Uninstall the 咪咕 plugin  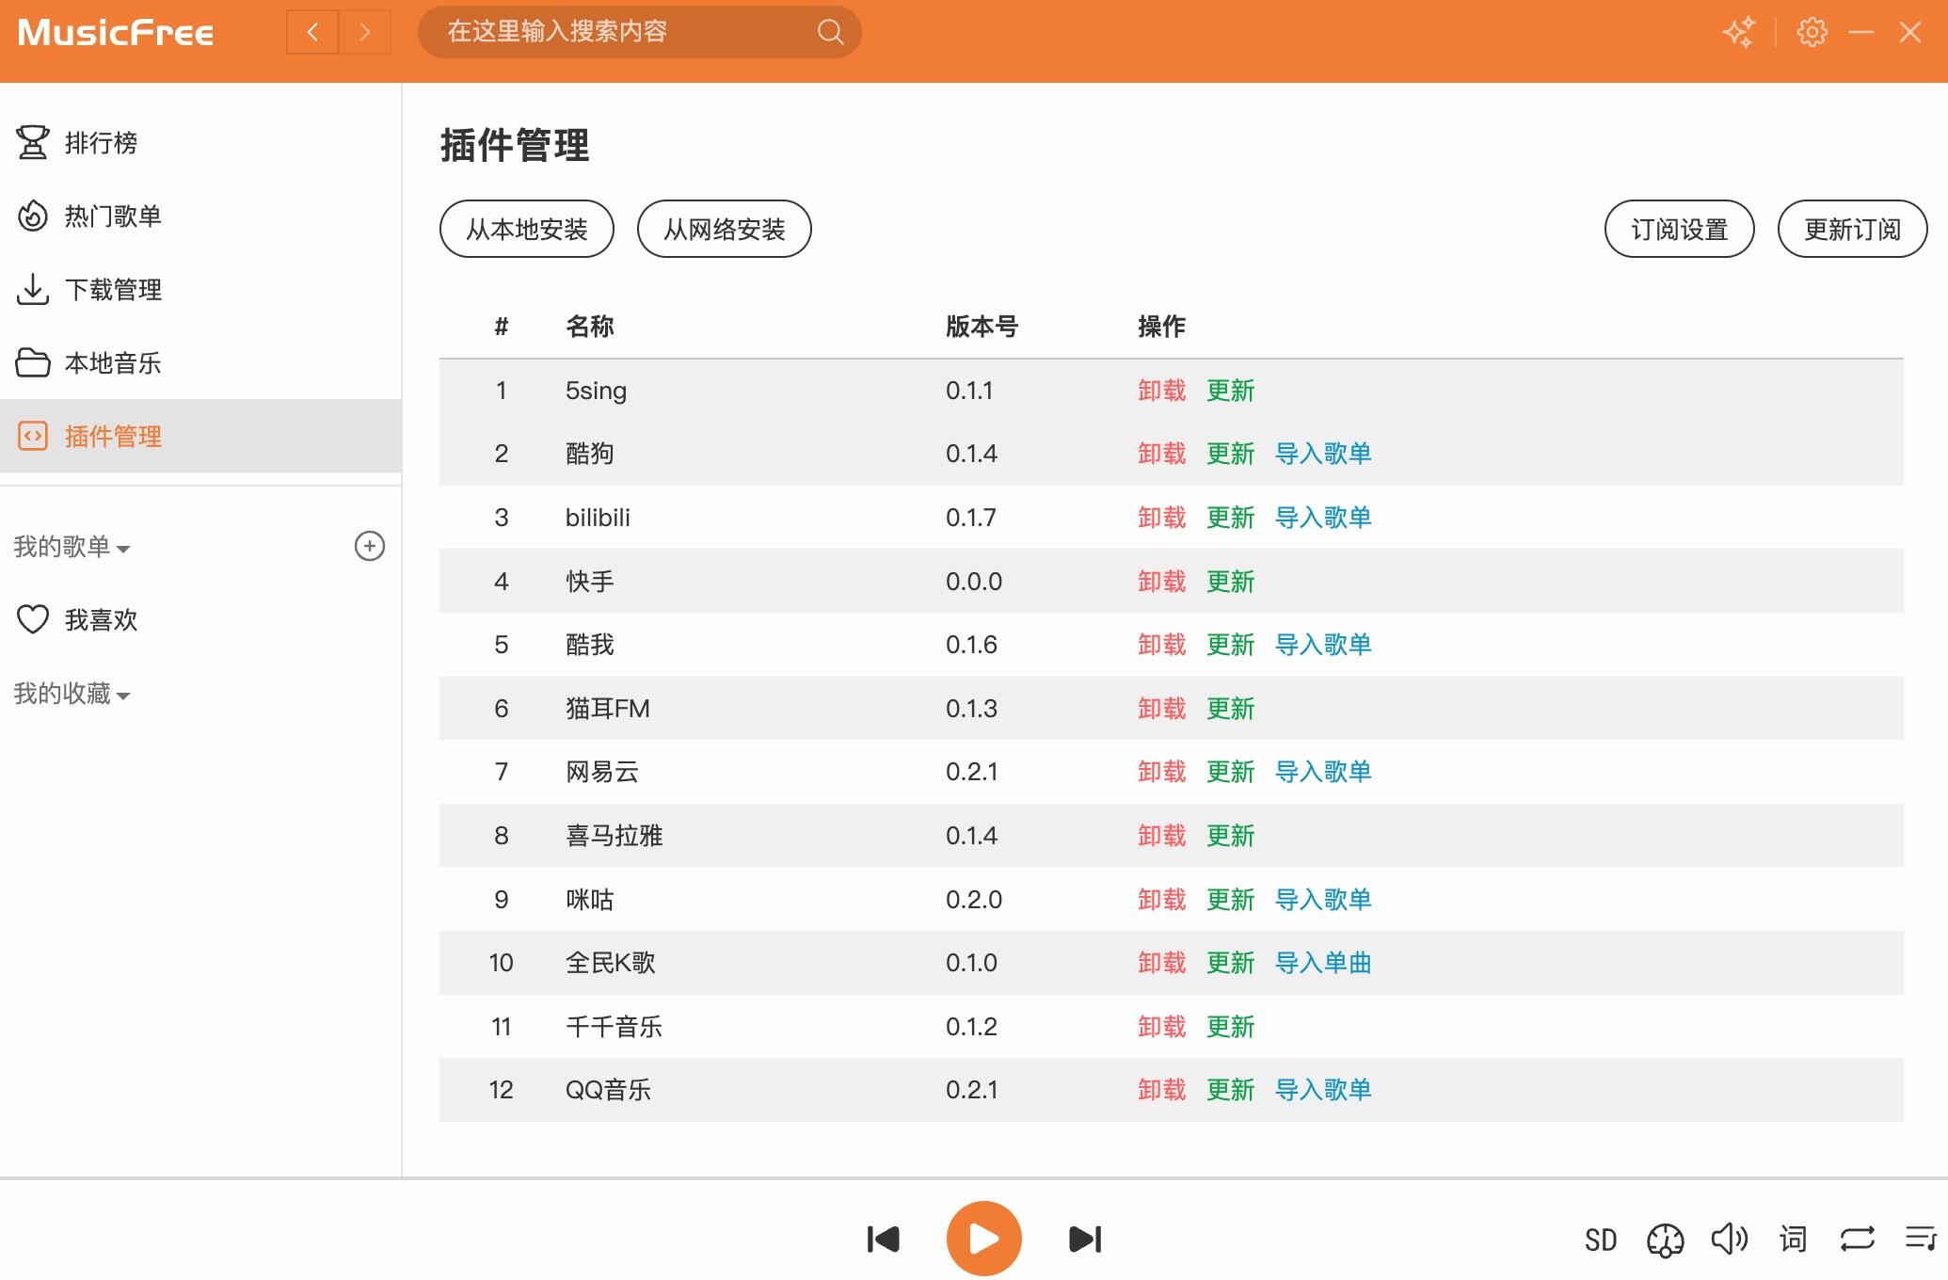[x=1162, y=900]
